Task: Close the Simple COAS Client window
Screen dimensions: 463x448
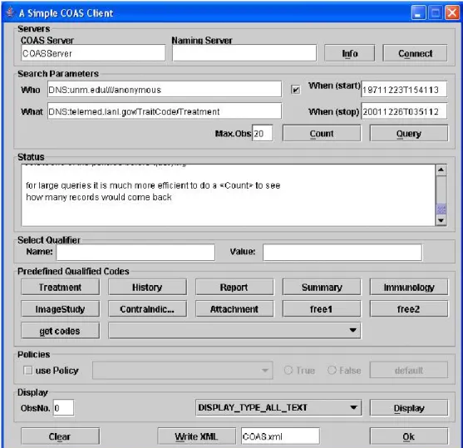Action: point(452,13)
